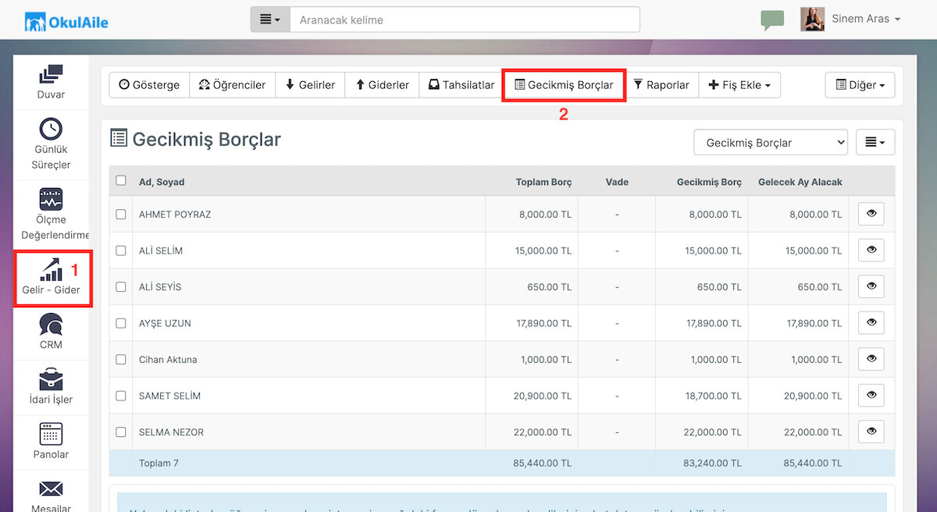
Task: Click Sinem Aras profile photo
Action: coord(812,20)
